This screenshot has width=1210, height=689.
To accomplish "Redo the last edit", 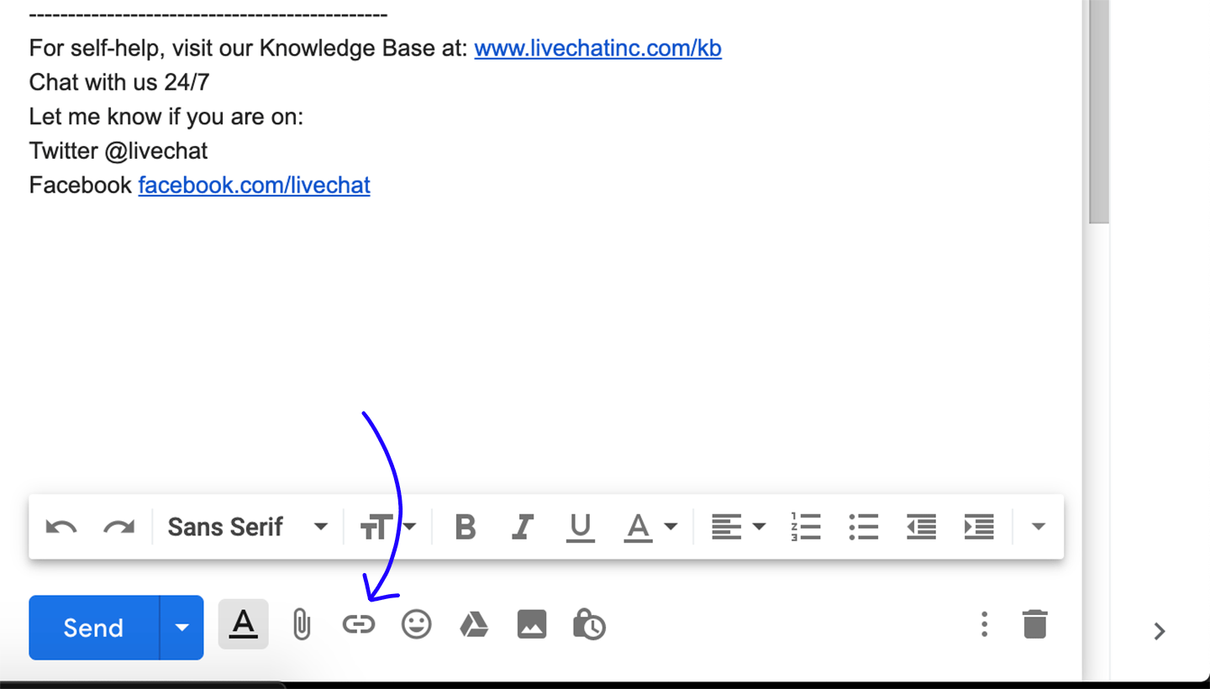I will tap(118, 528).
